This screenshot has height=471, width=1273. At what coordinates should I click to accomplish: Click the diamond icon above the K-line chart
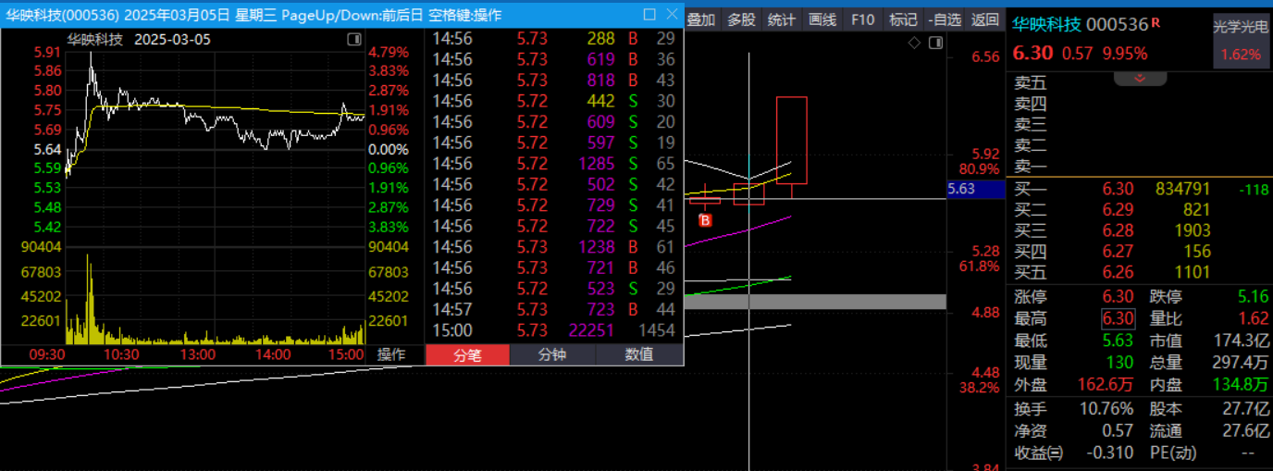[x=914, y=43]
